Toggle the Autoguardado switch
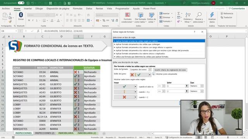Screen dimensions: 248x139 pyautogui.click(x=21, y=3)
